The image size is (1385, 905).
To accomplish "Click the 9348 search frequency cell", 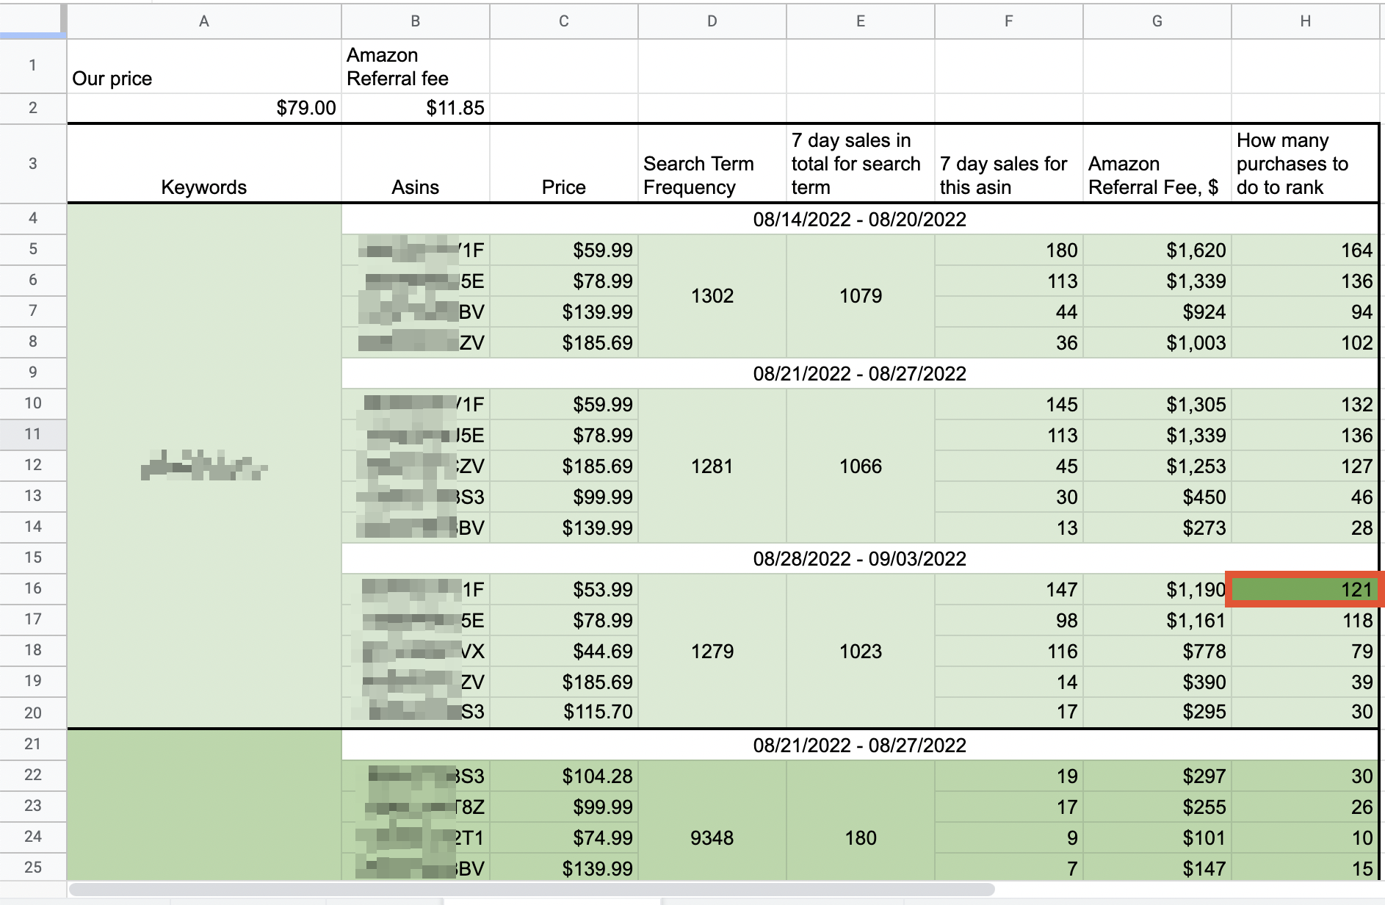I will click(x=712, y=837).
